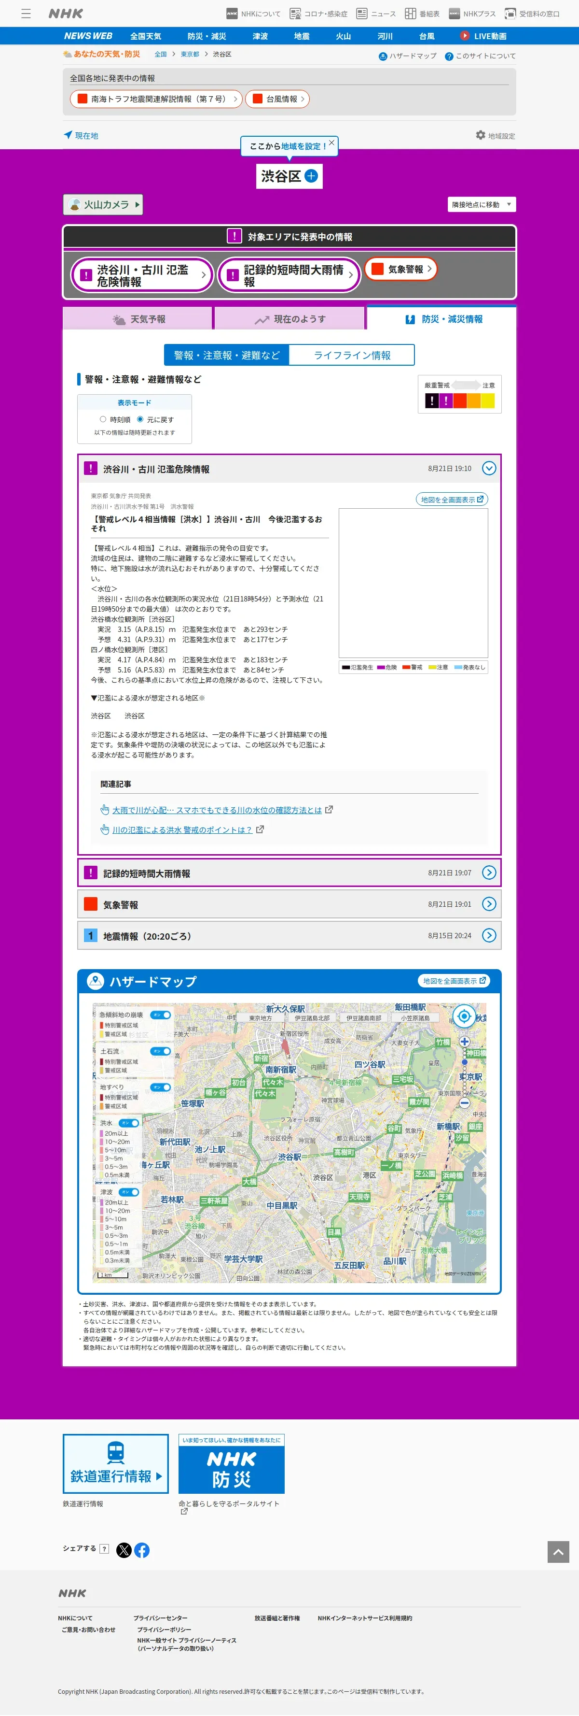Open 記録的短時間大雨情報 alert pill
Screen dimensions: 579x1716
289,275
